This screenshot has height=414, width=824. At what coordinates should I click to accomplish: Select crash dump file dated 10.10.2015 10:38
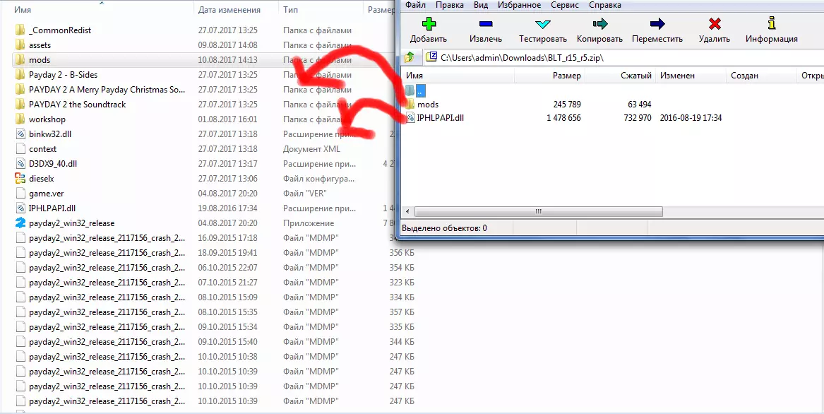tap(107, 357)
